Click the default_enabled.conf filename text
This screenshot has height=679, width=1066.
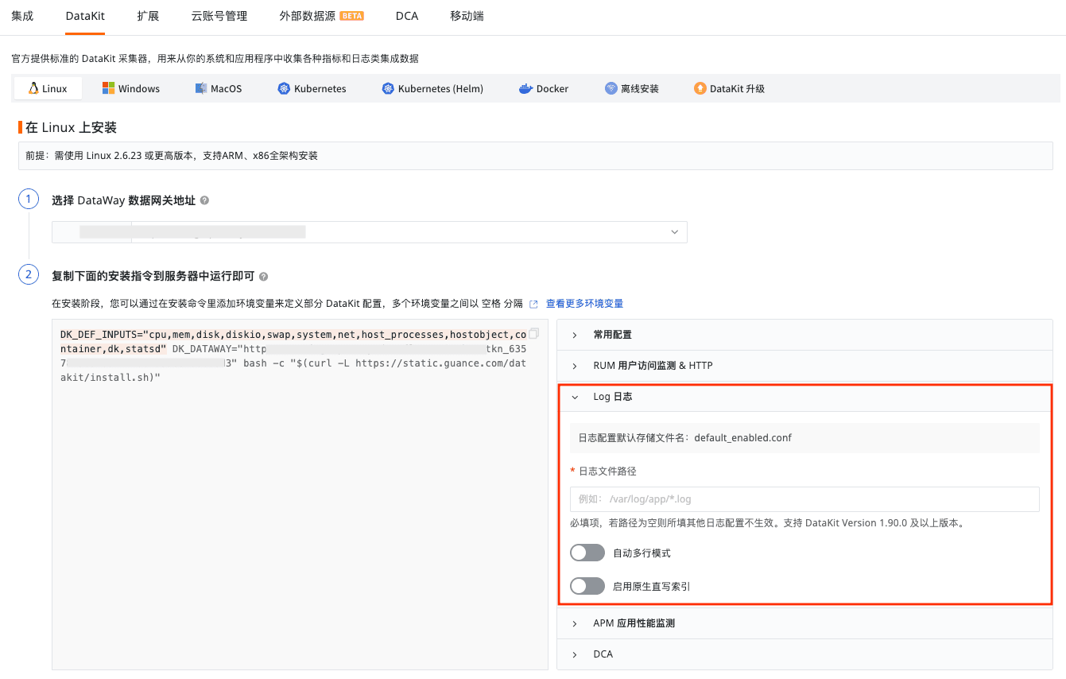742,438
